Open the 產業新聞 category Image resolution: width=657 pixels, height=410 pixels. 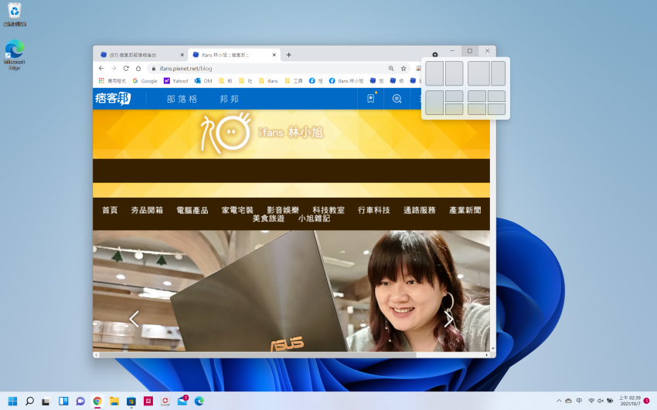coord(465,210)
